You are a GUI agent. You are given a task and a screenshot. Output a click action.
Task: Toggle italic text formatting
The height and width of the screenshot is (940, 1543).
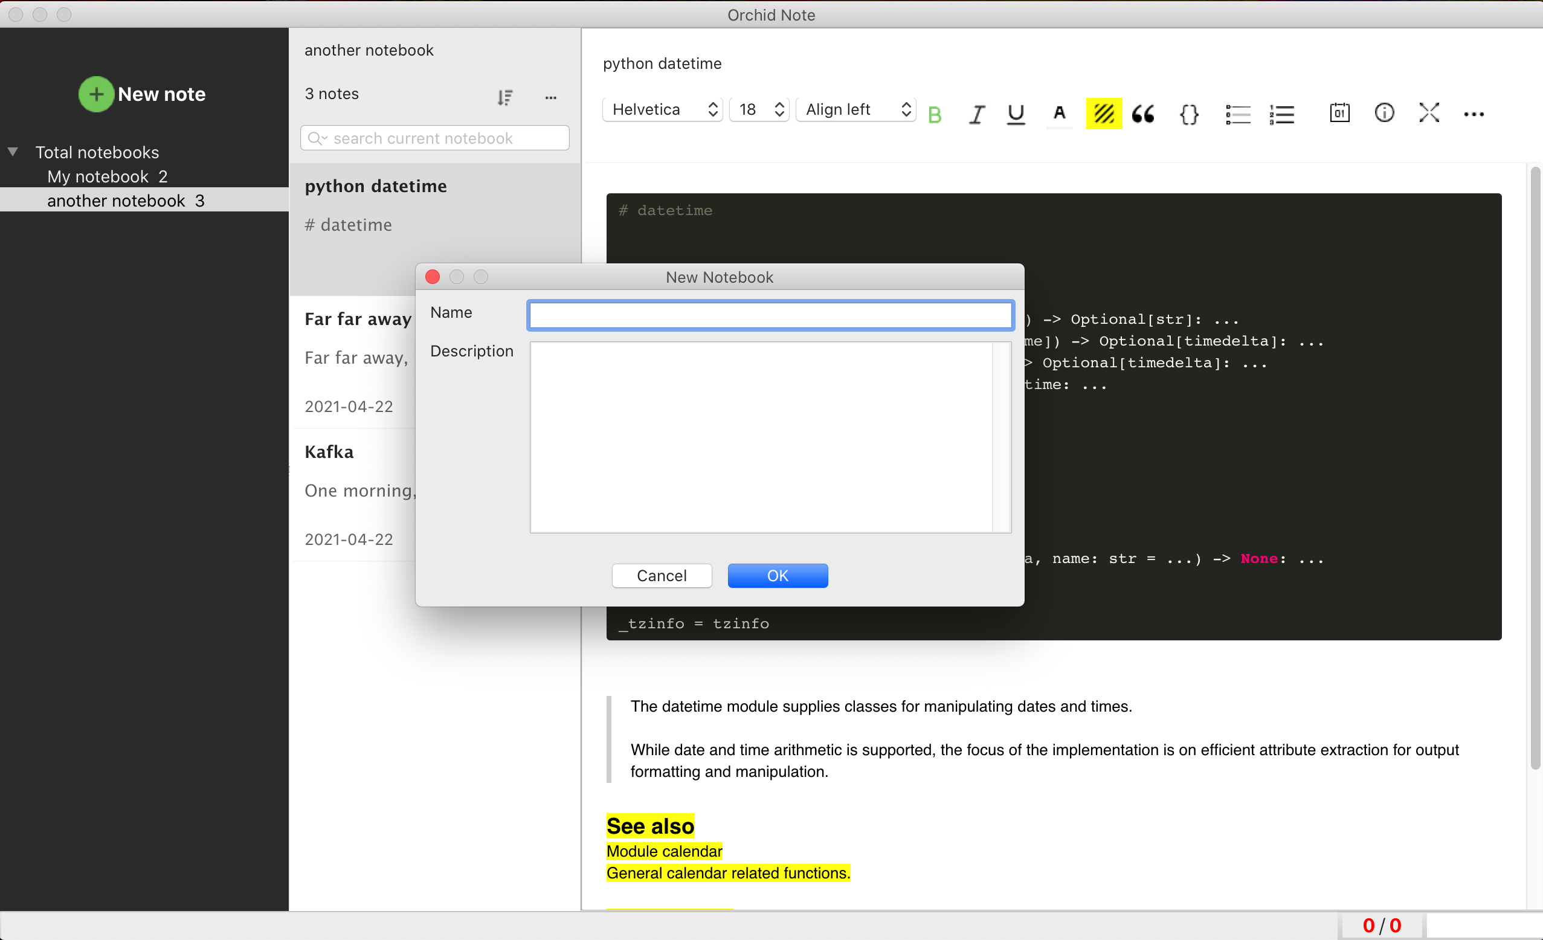976,114
